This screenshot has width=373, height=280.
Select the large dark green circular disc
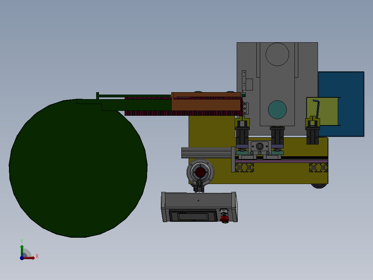[x=78, y=168]
